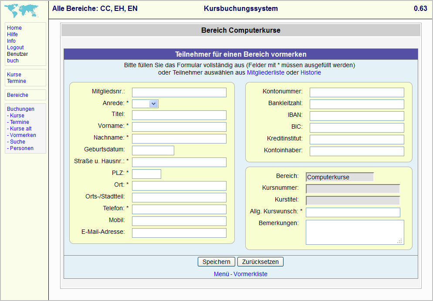Image resolution: width=433 pixels, height=301 pixels.
Task: Open the Mitgliederliste link
Action: [x=266, y=72]
